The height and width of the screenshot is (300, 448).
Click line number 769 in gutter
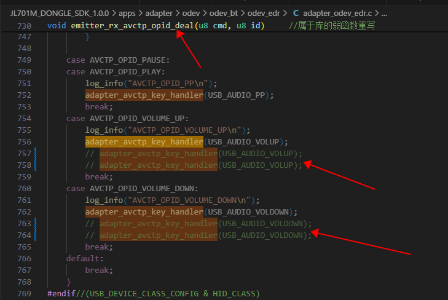click(x=25, y=293)
